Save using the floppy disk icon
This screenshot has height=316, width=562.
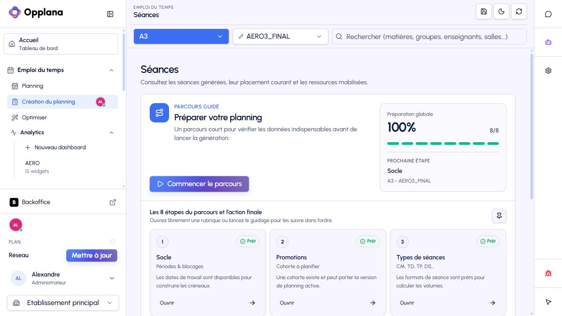pyautogui.click(x=484, y=12)
